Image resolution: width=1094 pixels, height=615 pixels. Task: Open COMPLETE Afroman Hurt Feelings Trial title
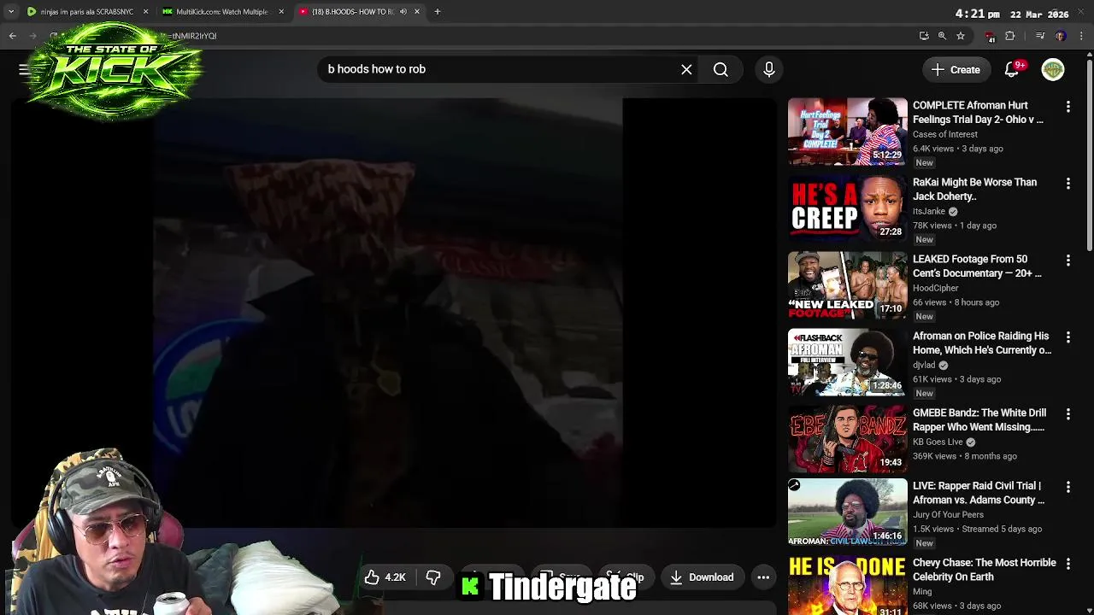(978, 113)
